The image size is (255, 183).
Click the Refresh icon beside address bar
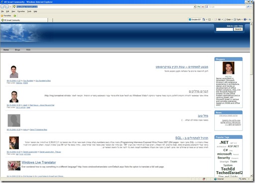coord(199,7)
